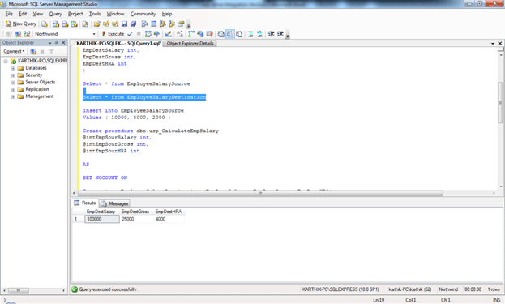Click the Results to Text icon
Viewport: 505px width, 304px height.
coord(221,34)
